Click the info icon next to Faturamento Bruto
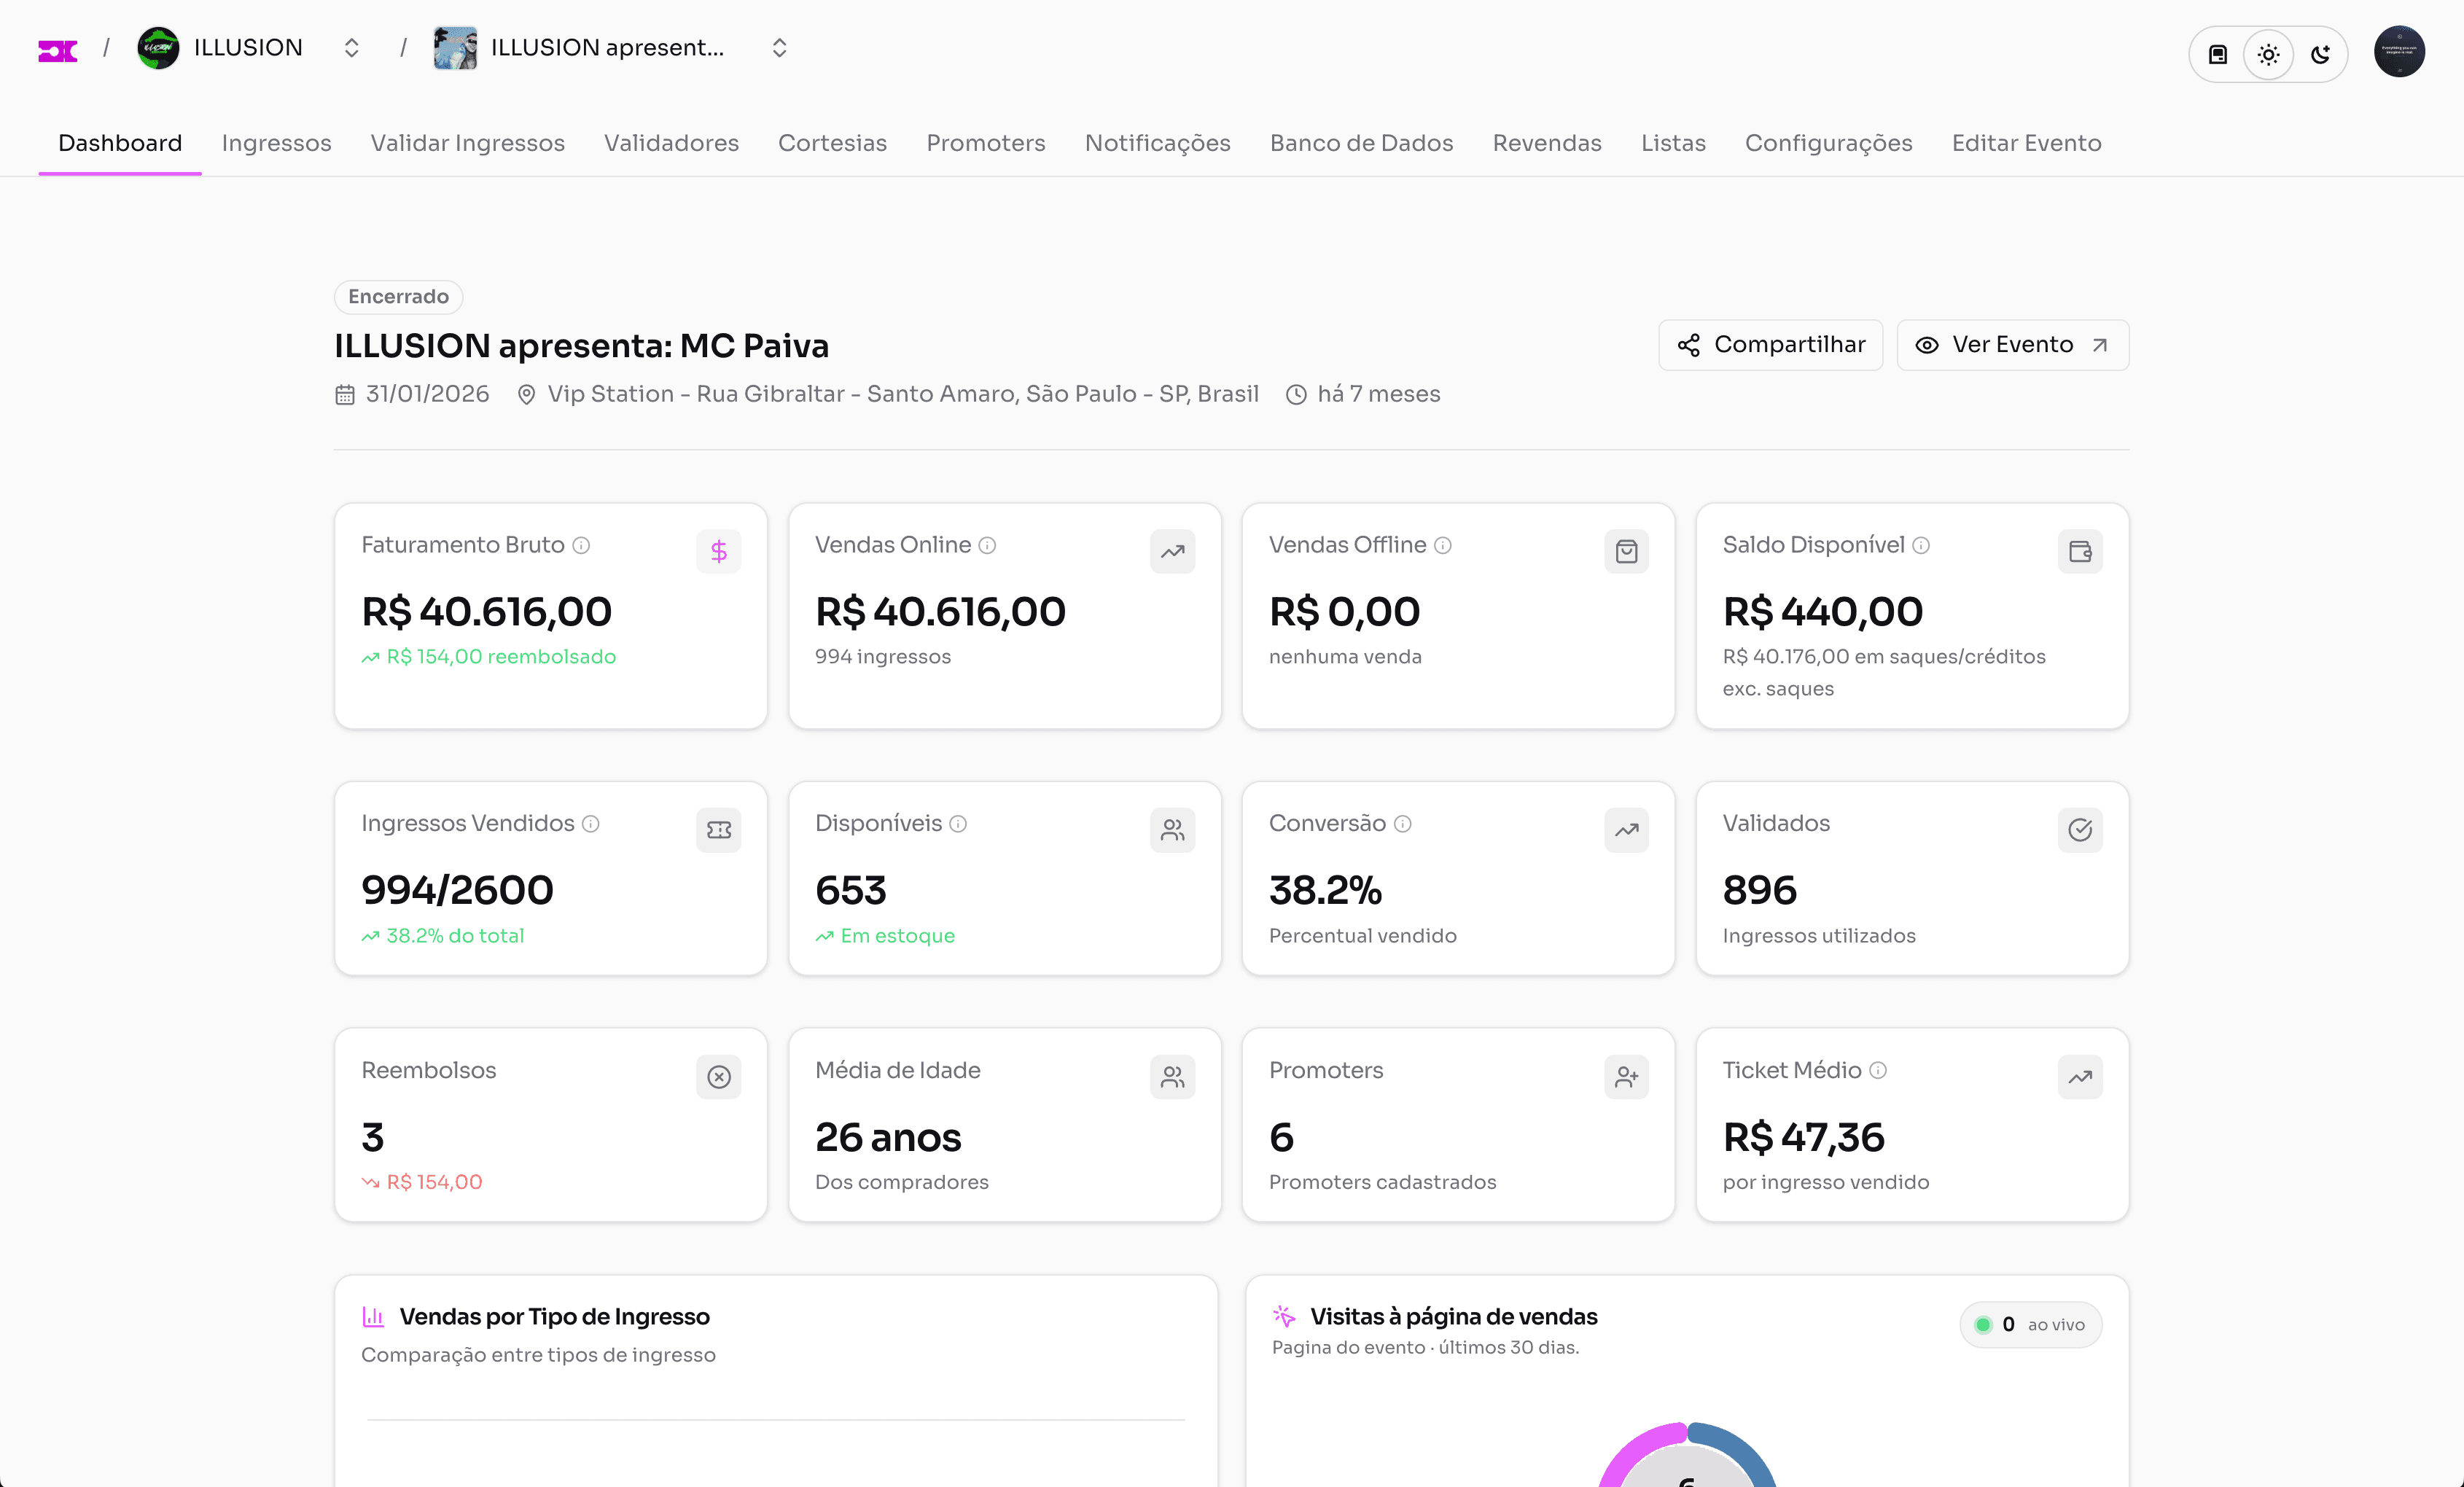 pos(581,545)
